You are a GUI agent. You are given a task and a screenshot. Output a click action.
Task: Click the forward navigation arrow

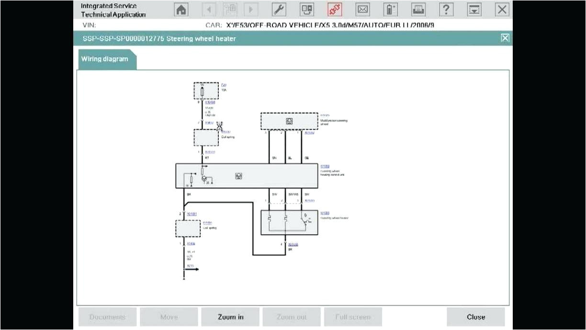pyautogui.click(x=250, y=9)
